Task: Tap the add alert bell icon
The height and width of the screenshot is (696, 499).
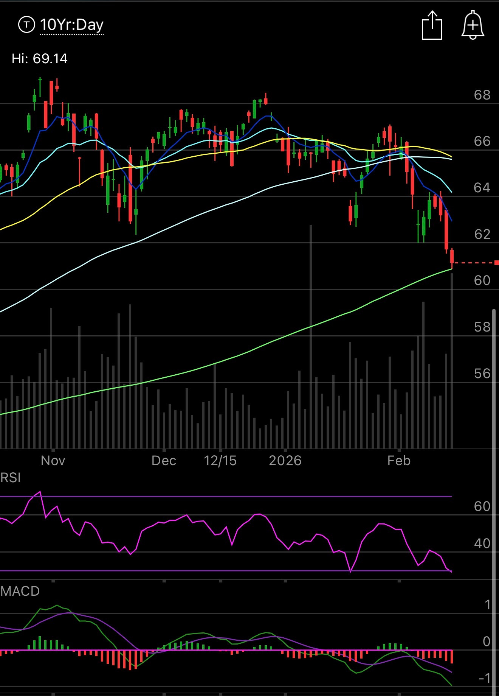Action: pos(473,25)
